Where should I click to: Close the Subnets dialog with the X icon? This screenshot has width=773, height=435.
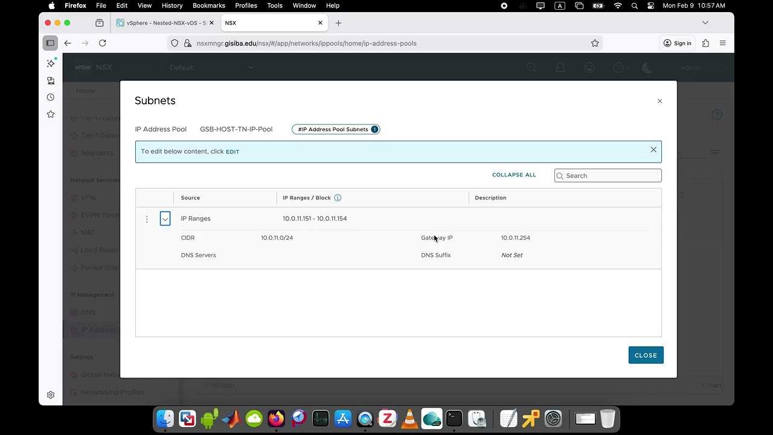pos(659,101)
